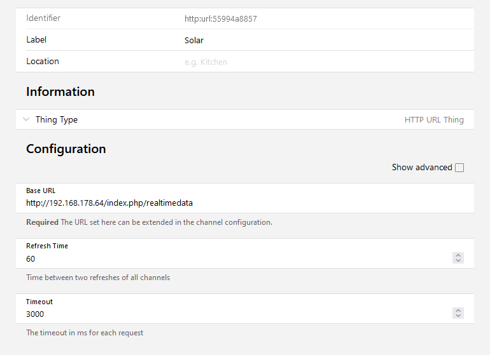Click the Configuration section heading

(66, 149)
